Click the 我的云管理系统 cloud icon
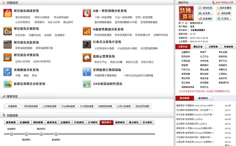 click(87, 58)
